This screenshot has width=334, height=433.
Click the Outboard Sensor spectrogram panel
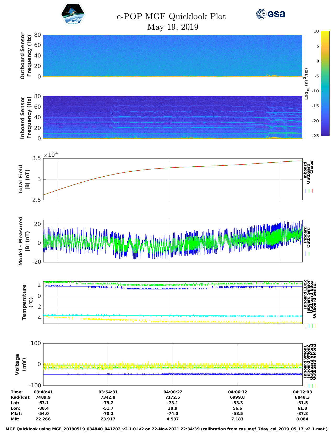point(173,56)
